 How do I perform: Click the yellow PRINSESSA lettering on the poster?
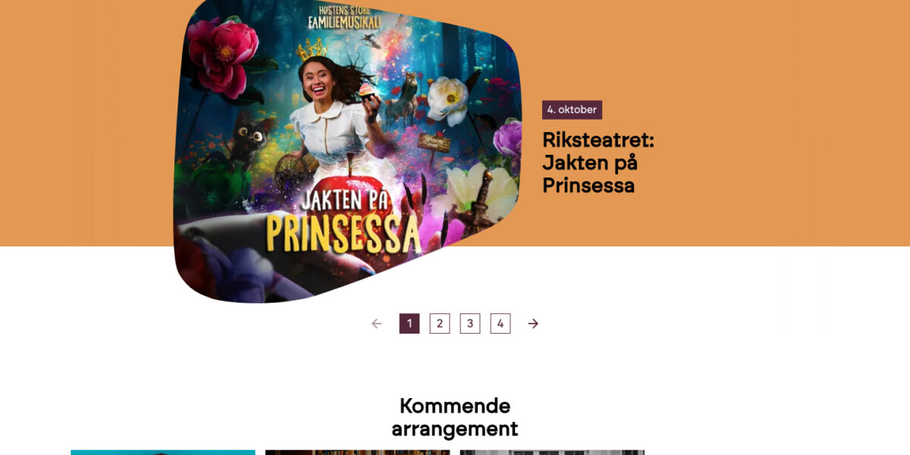click(344, 231)
